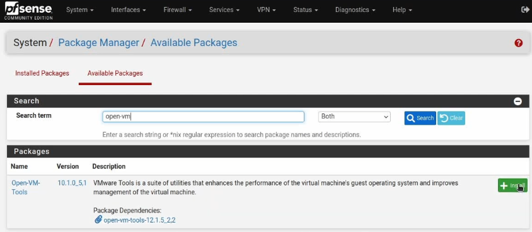The width and height of the screenshot is (532, 232).
Task: Install the Open-VM-Tools package
Action: 512,185
